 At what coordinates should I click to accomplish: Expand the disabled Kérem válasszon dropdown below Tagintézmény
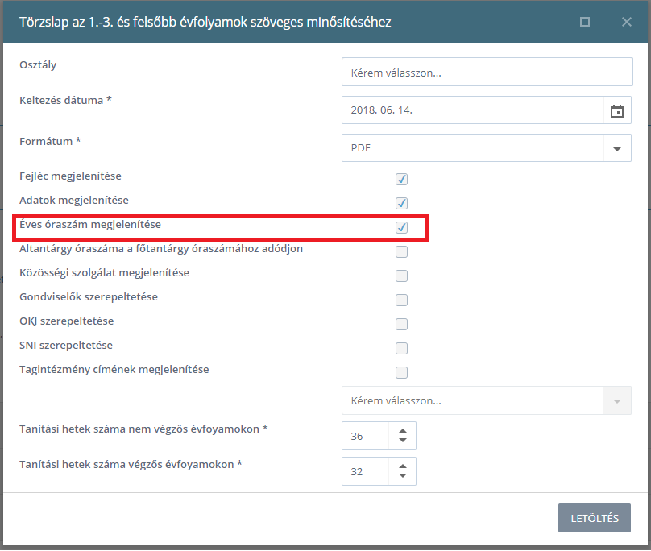(617, 400)
